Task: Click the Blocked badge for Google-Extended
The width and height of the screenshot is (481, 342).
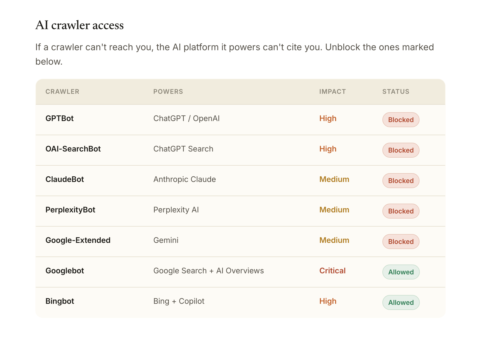Action: (x=401, y=242)
